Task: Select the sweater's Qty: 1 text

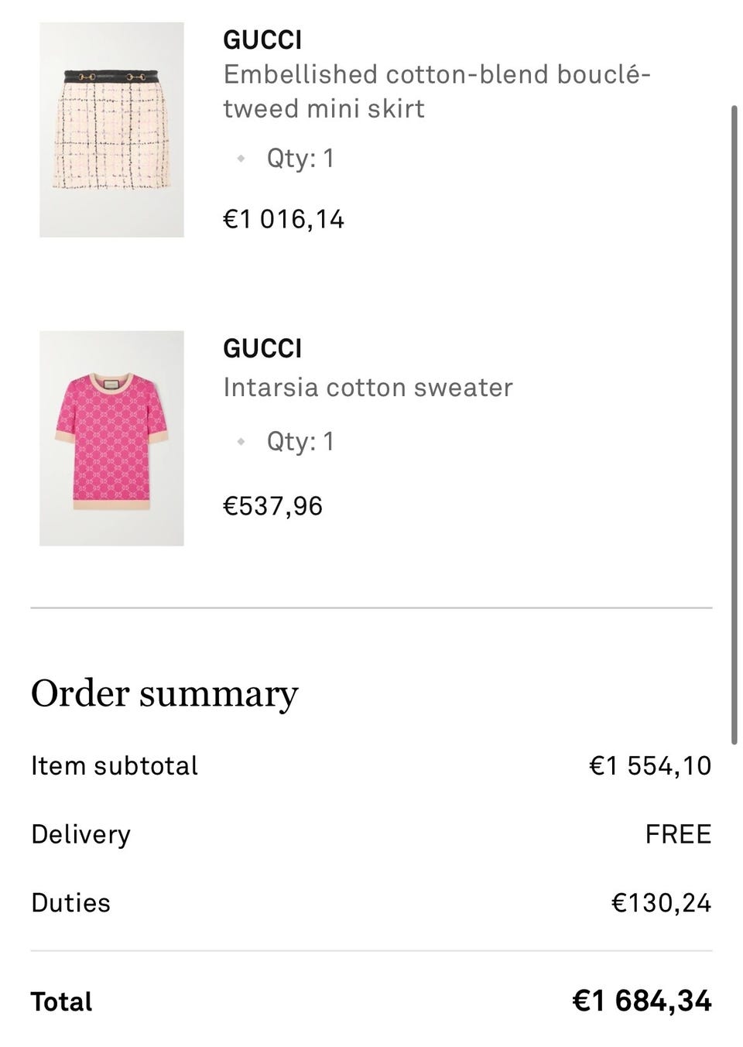Action: [x=300, y=442]
